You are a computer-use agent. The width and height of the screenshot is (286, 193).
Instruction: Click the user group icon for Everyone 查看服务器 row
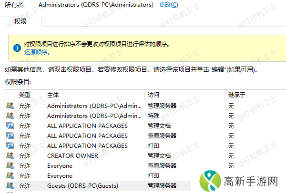click(x=10, y=165)
